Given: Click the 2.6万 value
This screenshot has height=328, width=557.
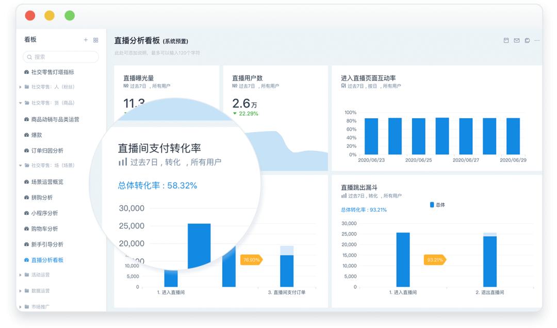Looking at the screenshot, I should [x=244, y=103].
